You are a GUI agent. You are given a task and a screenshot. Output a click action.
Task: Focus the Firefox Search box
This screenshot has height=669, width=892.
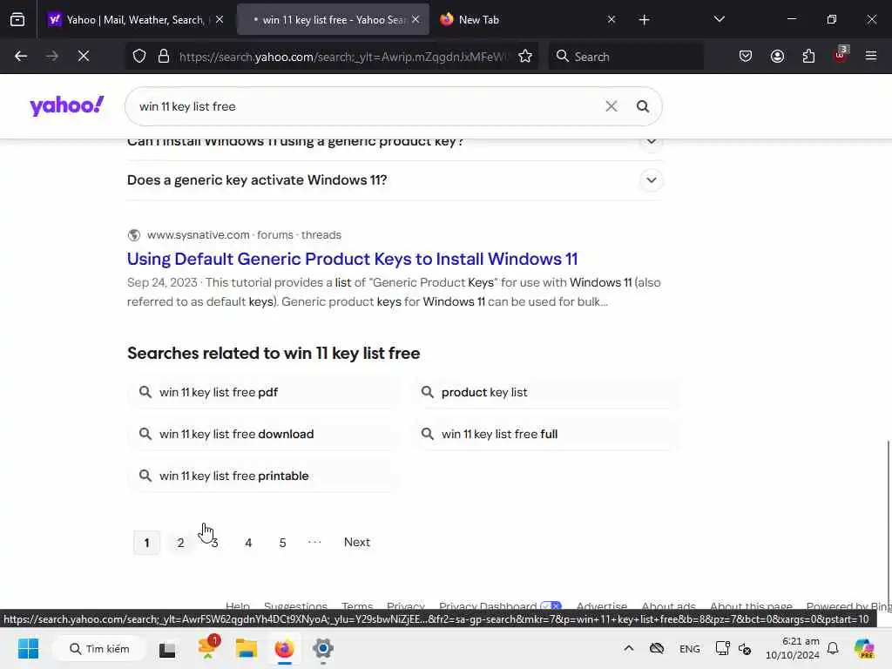(625, 57)
